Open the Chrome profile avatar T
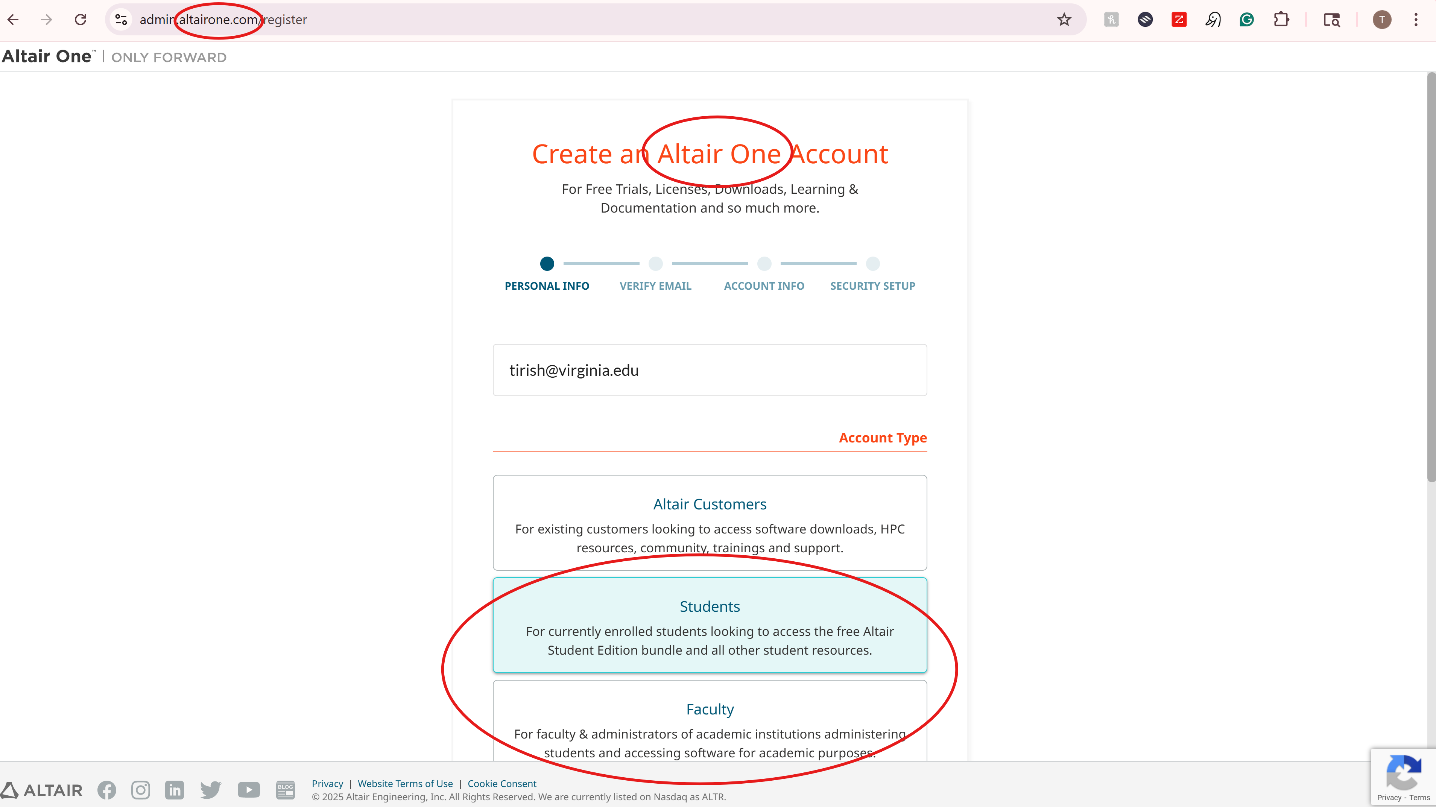Screen dimensions: 1436x807 pyautogui.click(x=1382, y=20)
